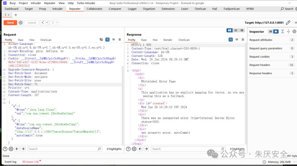Switch to the Logger tab

pyautogui.click(x=132, y=9)
